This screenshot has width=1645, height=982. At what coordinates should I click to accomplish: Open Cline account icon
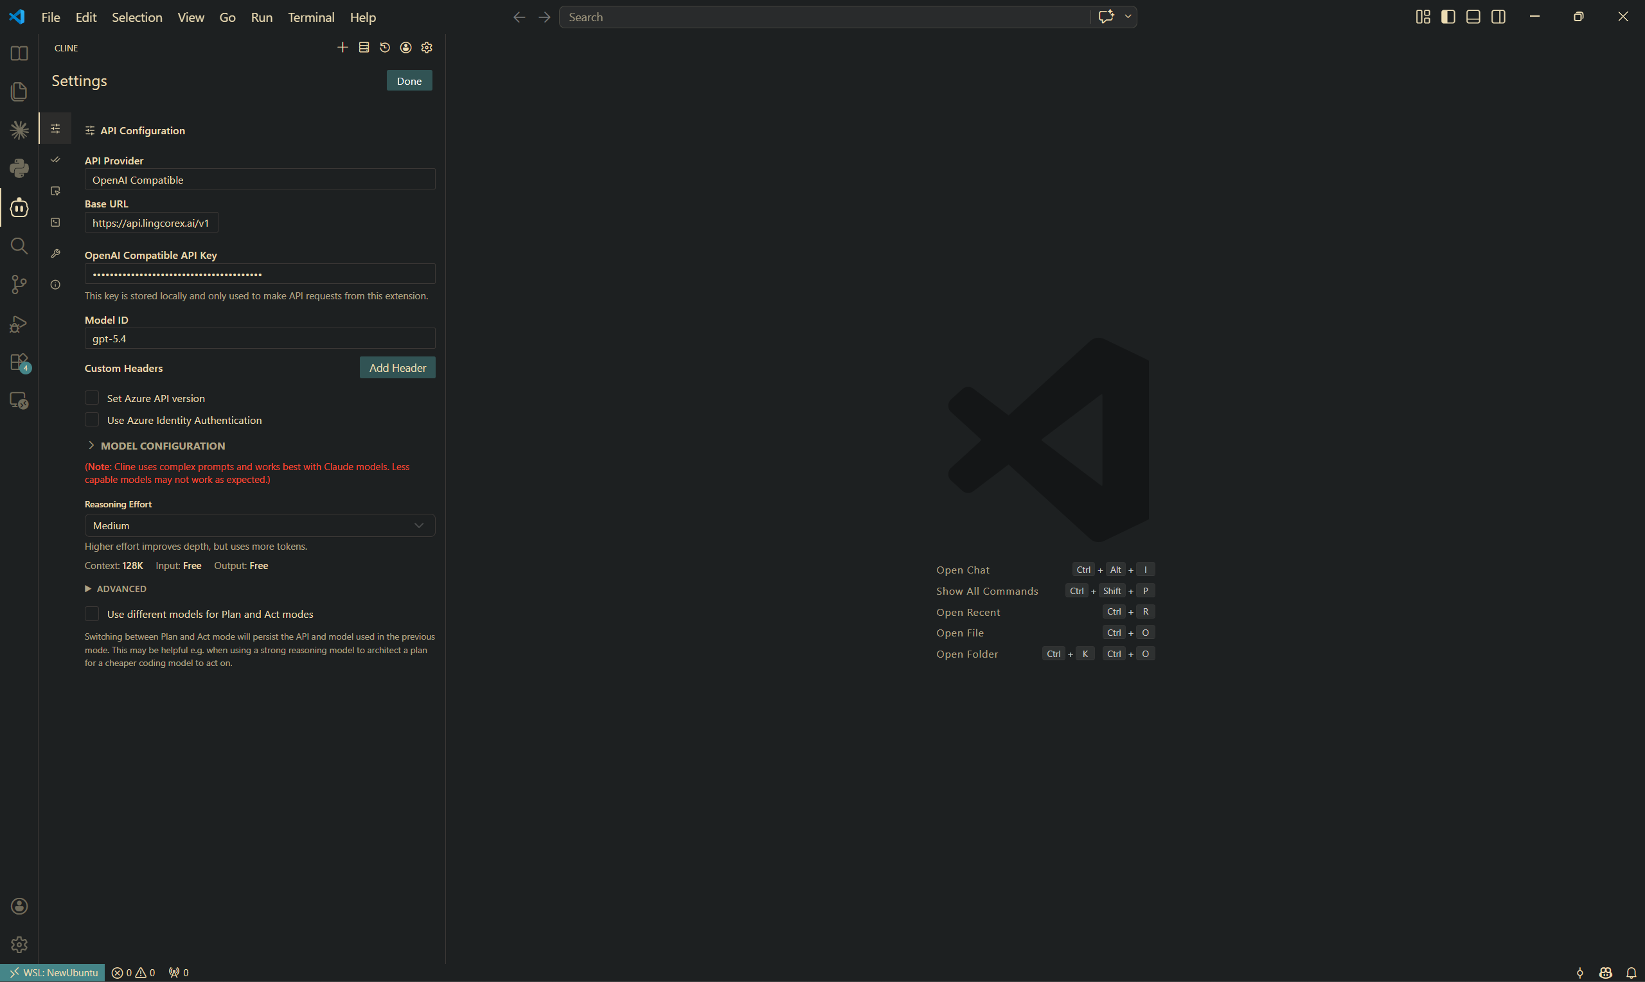point(406,48)
